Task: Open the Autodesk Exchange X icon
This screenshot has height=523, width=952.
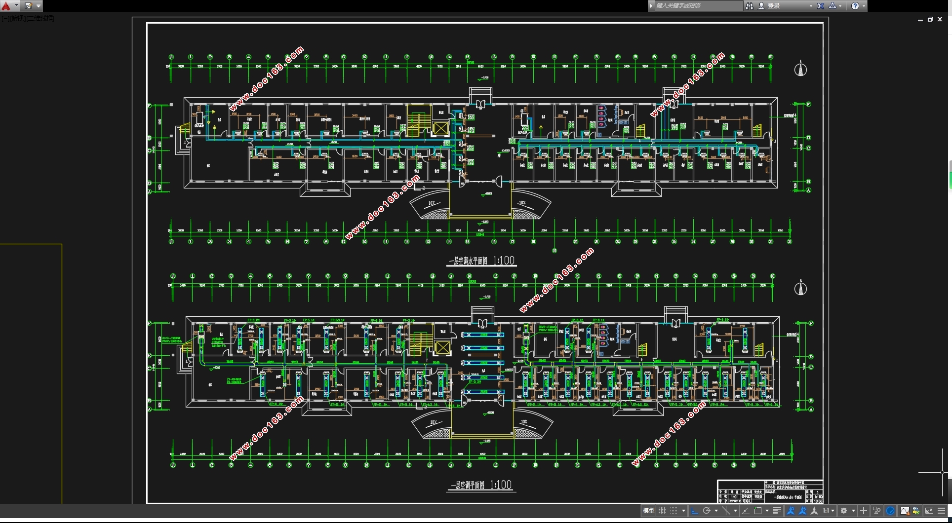Action: click(x=821, y=6)
